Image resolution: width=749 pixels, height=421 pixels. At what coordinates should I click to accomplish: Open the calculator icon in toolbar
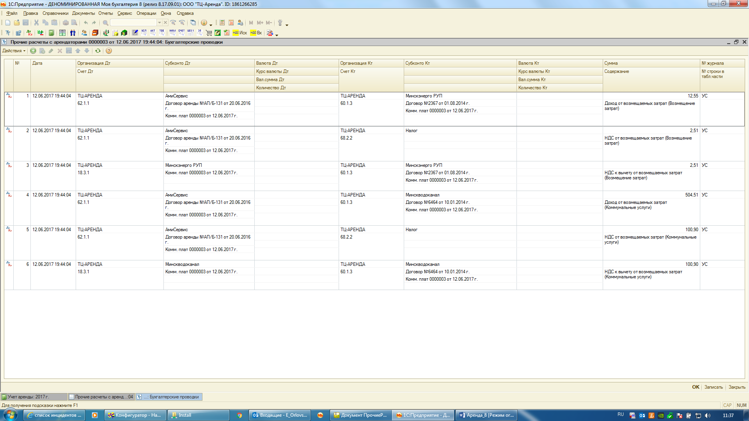222,23
